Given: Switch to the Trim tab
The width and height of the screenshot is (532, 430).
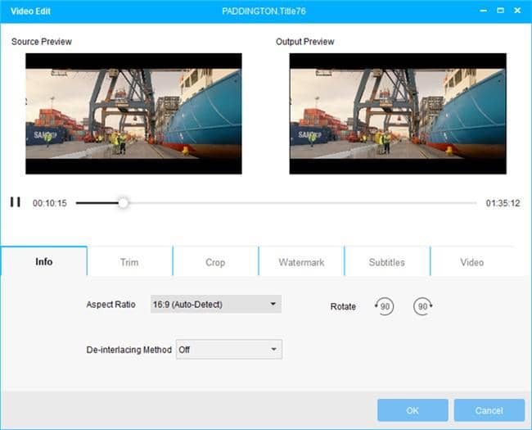Looking at the screenshot, I should coord(129,262).
